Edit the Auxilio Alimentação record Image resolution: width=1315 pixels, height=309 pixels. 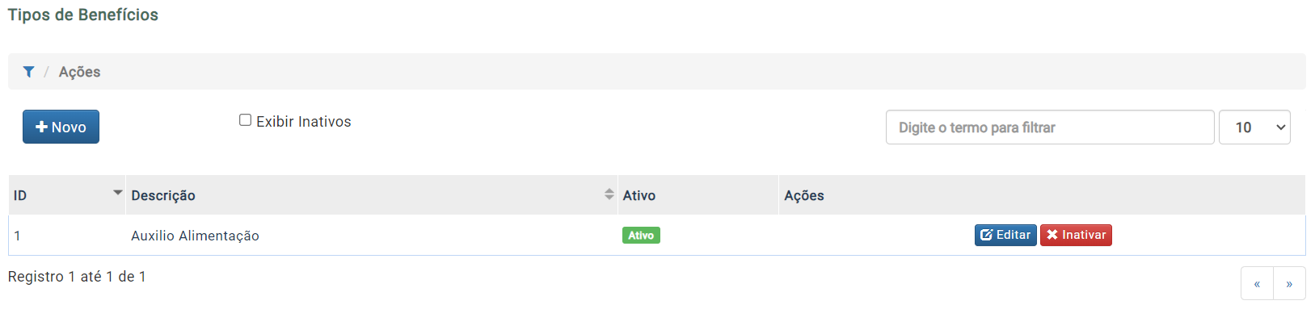pos(1005,235)
